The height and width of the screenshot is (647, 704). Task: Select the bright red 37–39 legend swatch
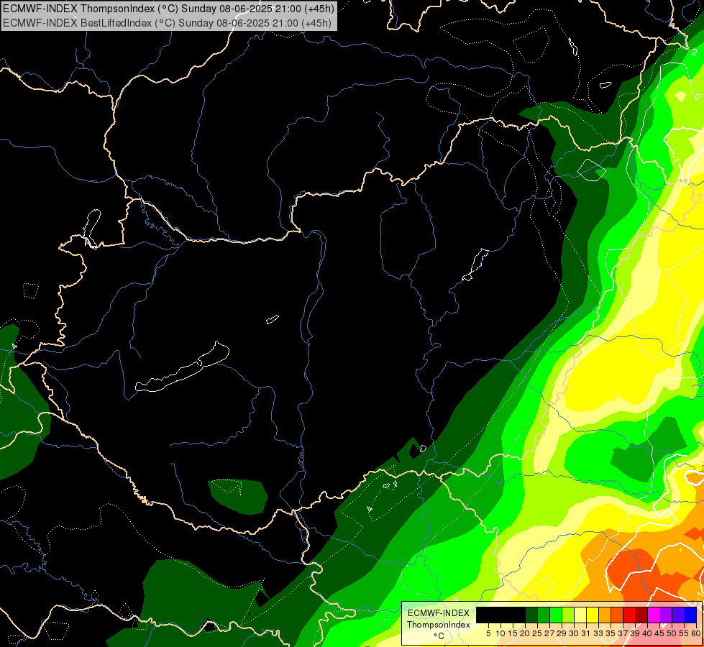coord(629,615)
